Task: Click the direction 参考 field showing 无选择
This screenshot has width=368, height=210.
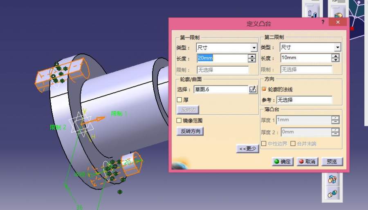Action: tap(304, 100)
